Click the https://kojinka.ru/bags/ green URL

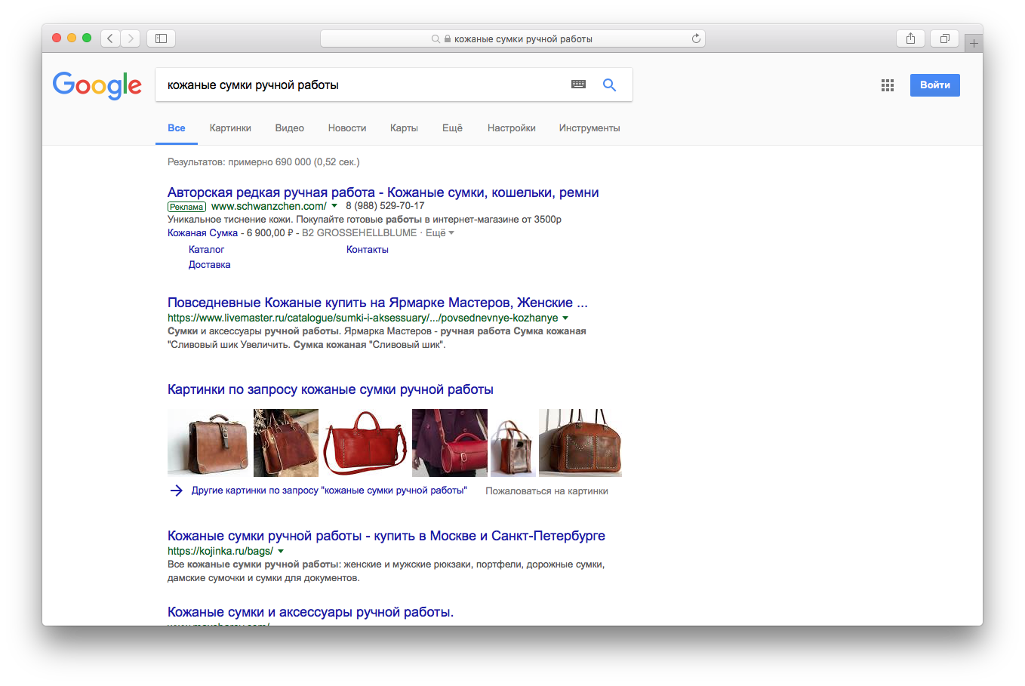[220, 552]
